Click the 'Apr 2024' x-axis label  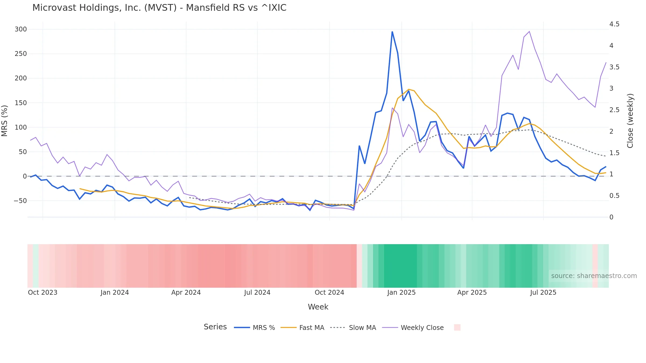pyautogui.click(x=186, y=293)
